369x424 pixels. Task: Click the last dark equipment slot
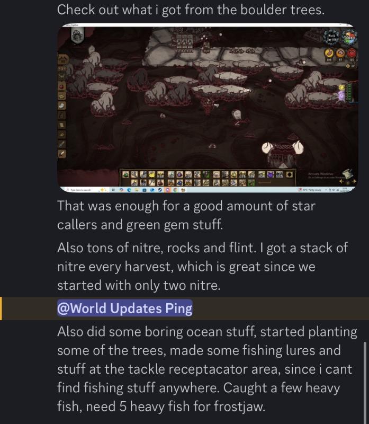[289, 175]
